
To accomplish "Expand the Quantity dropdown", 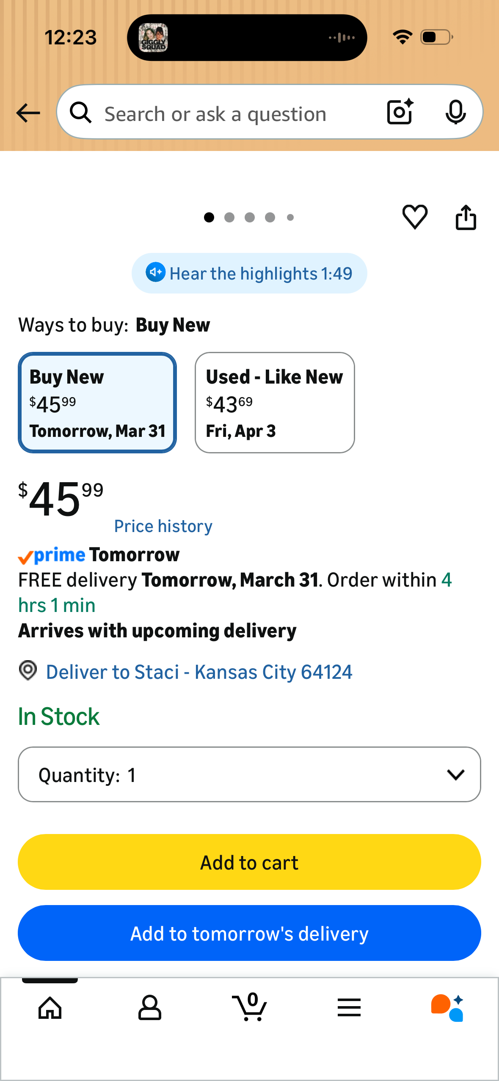I will point(249,774).
